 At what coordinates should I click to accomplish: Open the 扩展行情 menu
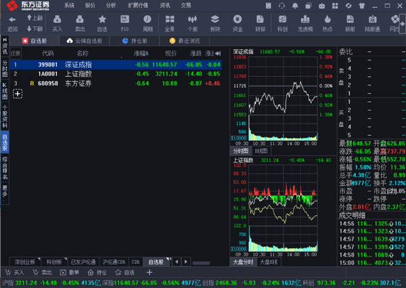138,5
